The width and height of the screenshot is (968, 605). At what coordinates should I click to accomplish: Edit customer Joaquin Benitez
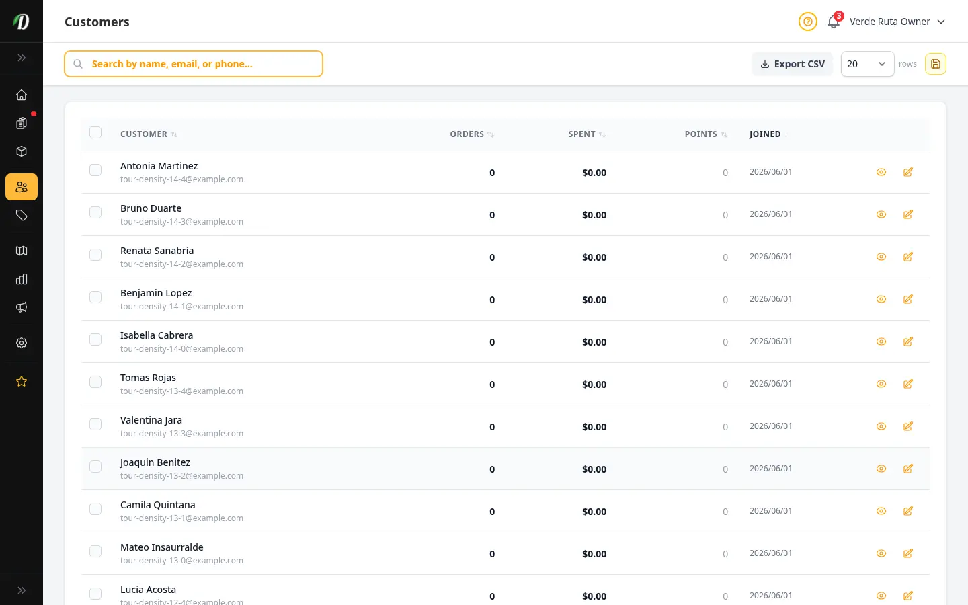tap(908, 469)
